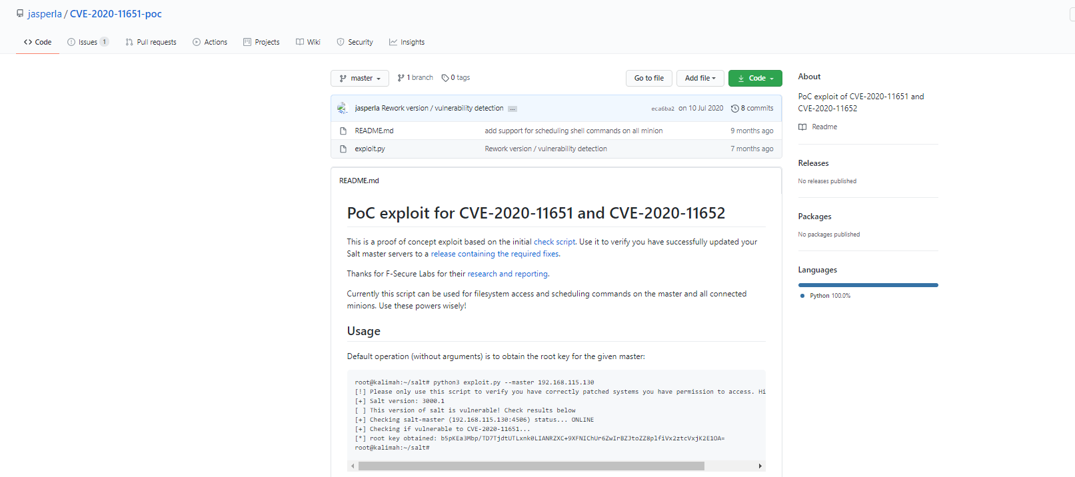
Task: Open commit hash eca6ba2
Action: [663, 109]
